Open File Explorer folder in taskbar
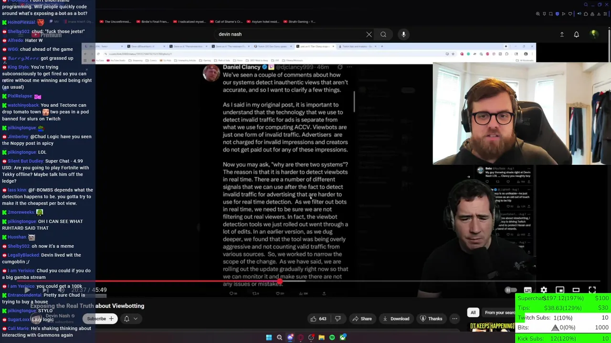The height and width of the screenshot is (343, 611). click(x=322, y=337)
